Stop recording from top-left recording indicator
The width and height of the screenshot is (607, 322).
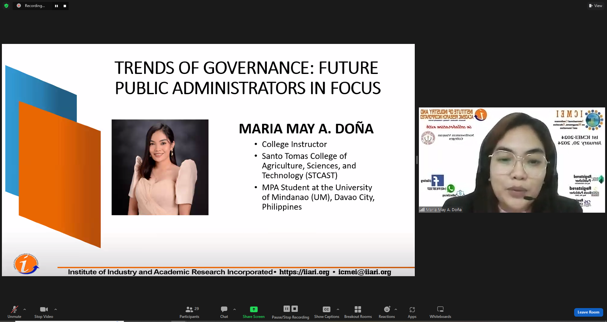pyautogui.click(x=65, y=6)
